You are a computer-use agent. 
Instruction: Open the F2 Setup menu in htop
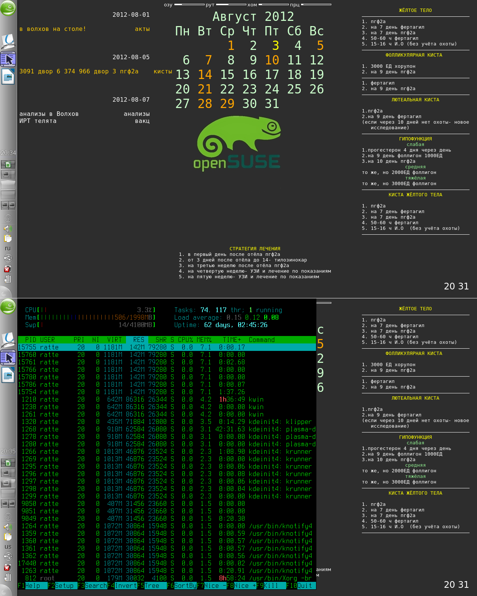click(x=64, y=586)
